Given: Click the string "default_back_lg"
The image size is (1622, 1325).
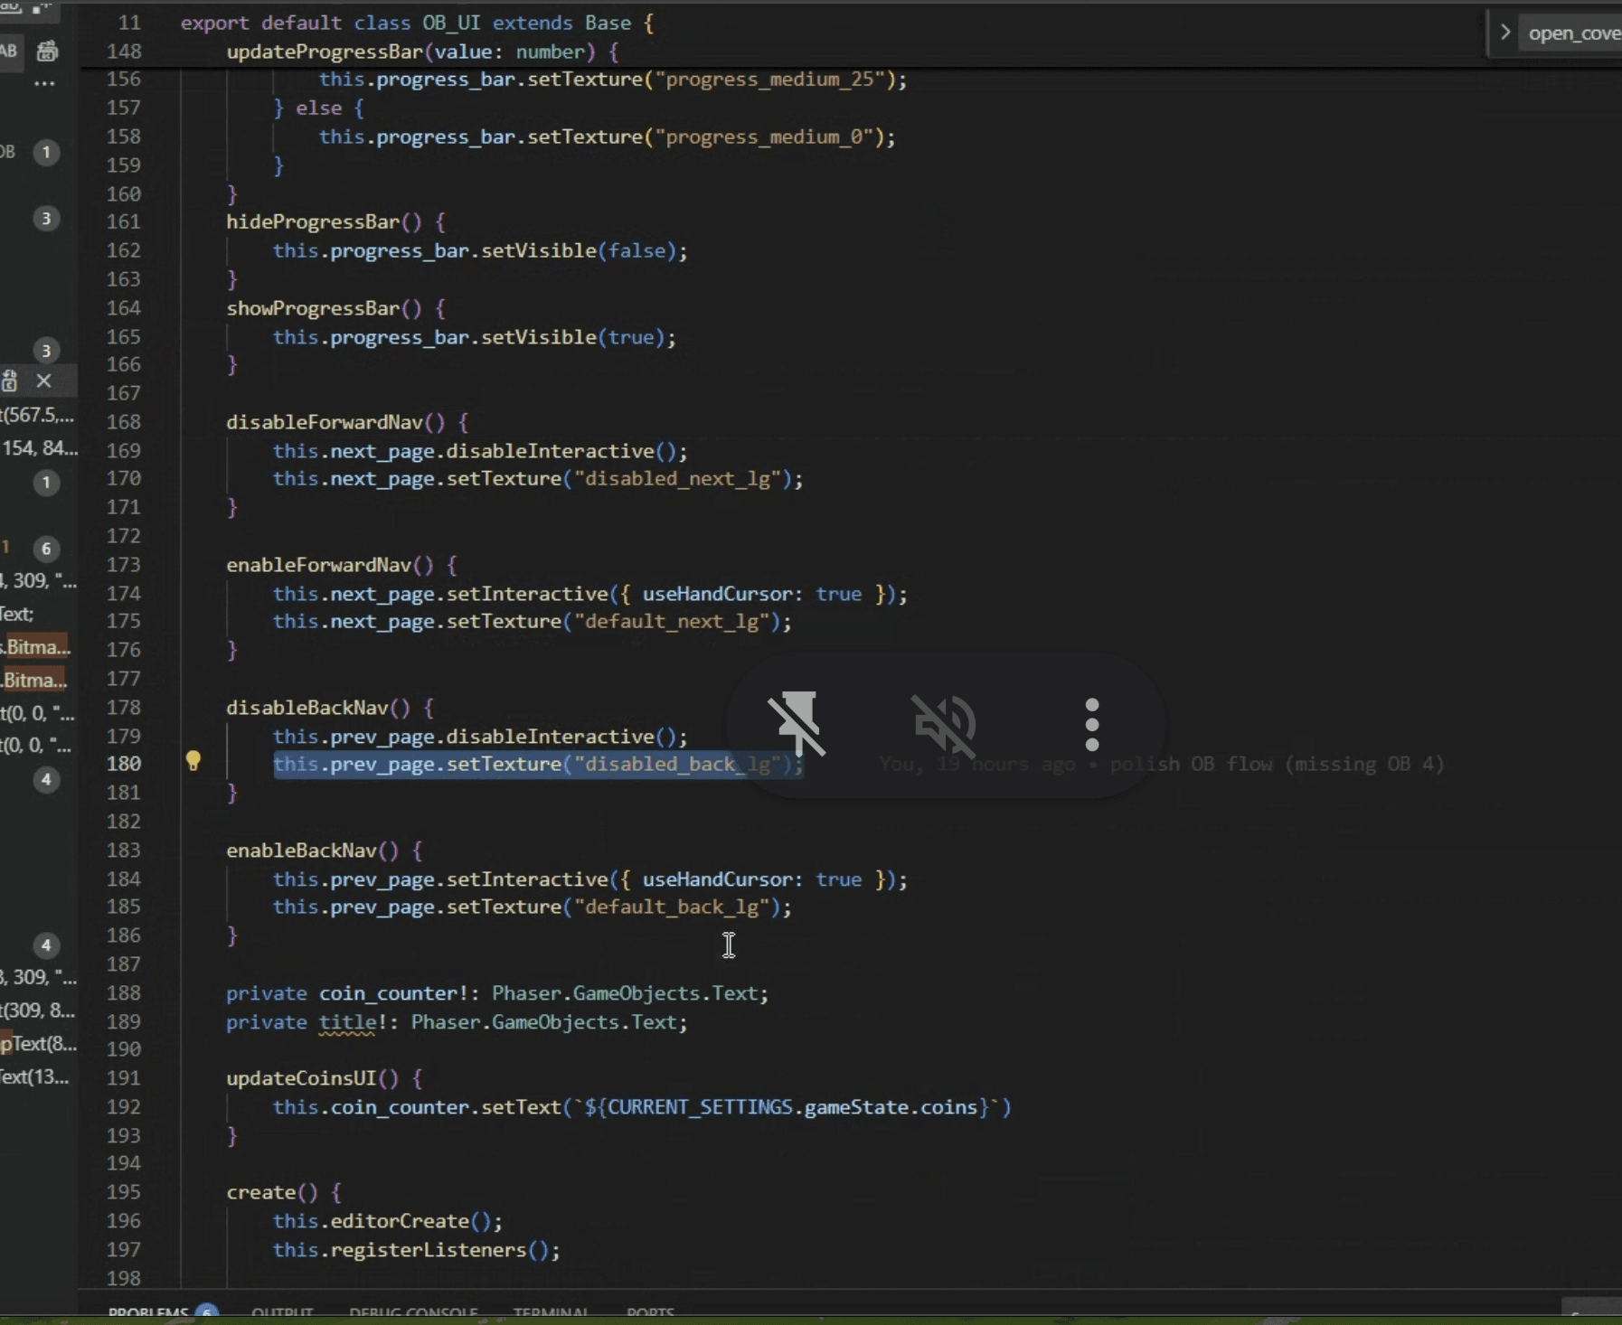Looking at the screenshot, I should [x=672, y=907].
